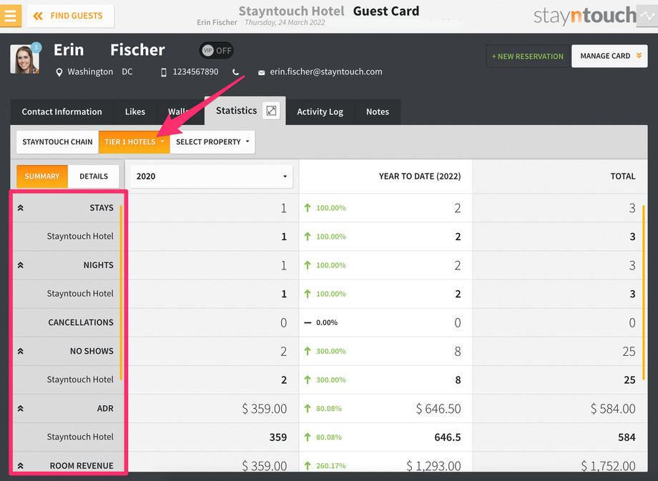Click the guest first name Erin

tap(69, 50)
